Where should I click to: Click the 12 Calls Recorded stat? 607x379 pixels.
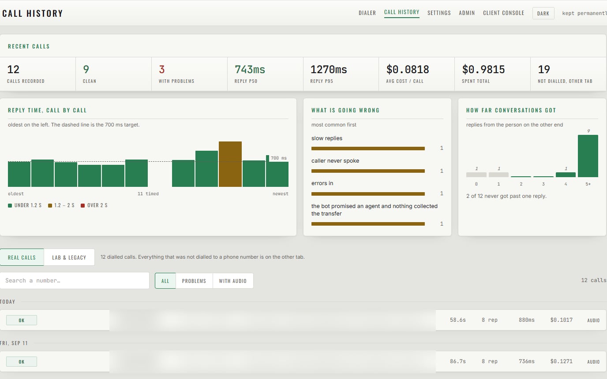[38, 74]
